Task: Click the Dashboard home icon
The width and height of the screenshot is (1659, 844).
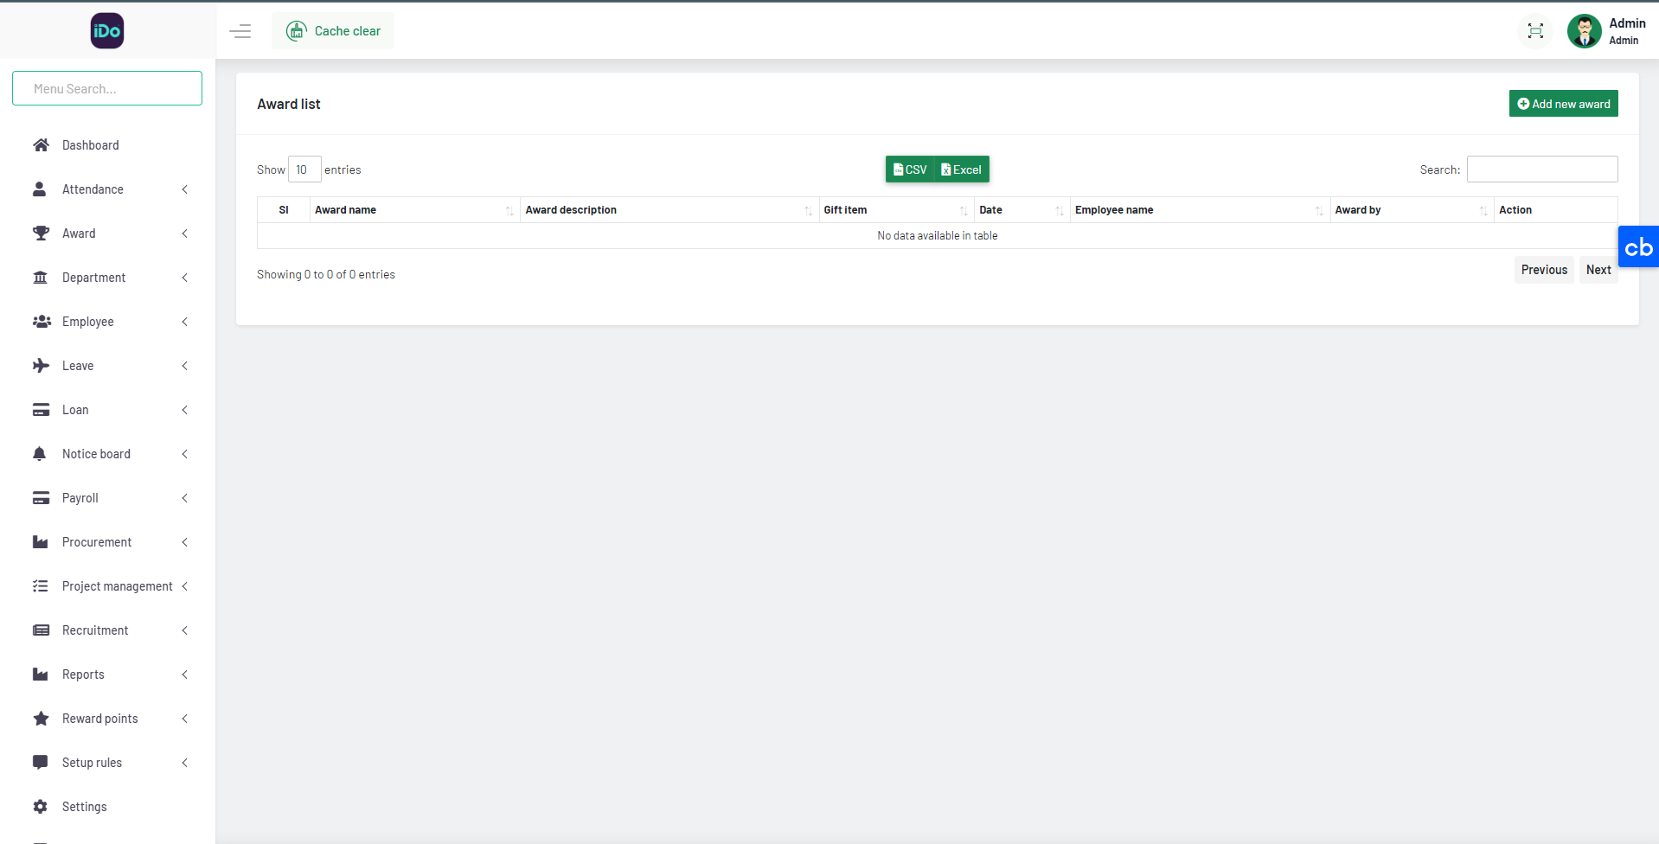Action: [41, 145]
